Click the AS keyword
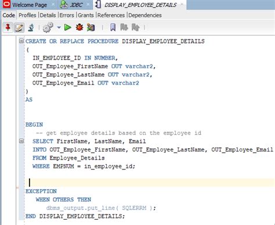 (29, 99)
